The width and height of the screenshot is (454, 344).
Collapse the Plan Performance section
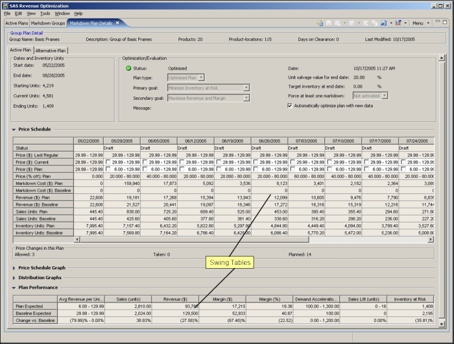coord(14,288)
